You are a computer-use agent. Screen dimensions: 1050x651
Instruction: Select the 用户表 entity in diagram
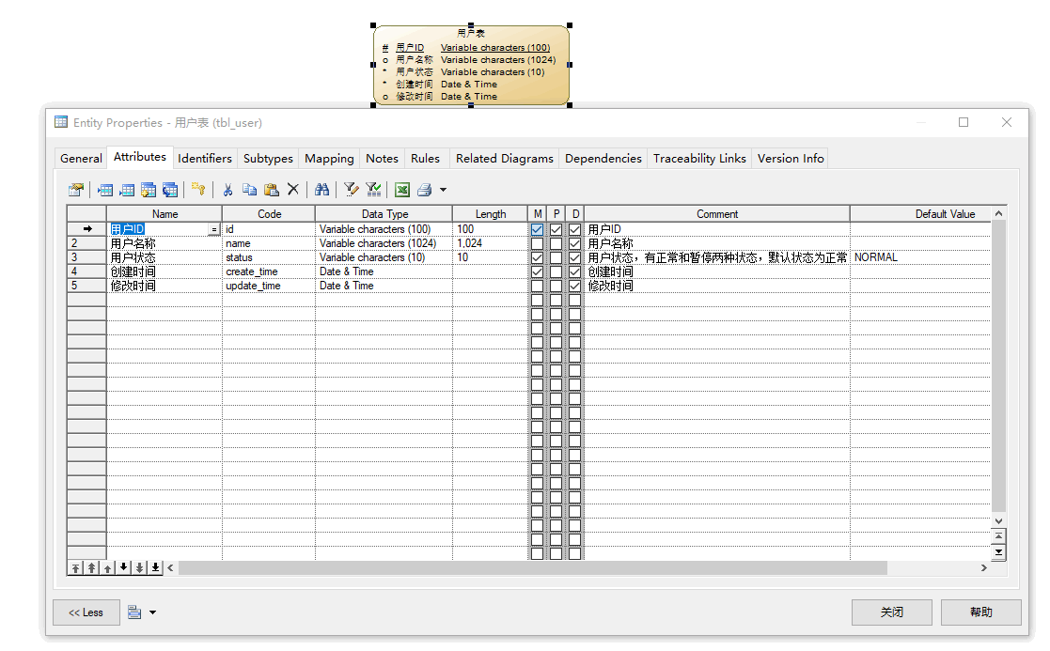pos(472,65)
